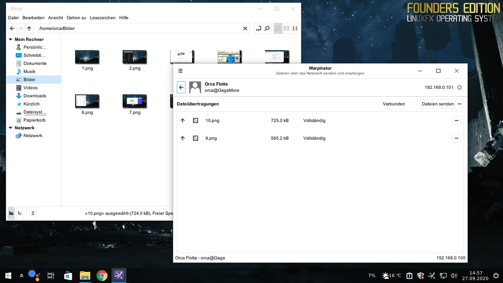The image size is (503, 283).
Task: Select the 9.png transfer row image icon
Action: [195, 138]
